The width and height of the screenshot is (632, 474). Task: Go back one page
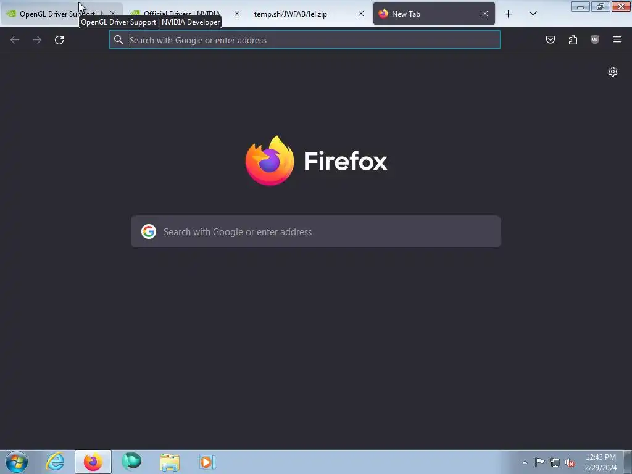pos(15,40)
